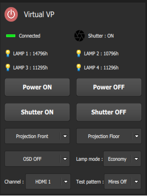
Task: Open the Projection Front dropdown arrow
Action: tap(65, 136)
